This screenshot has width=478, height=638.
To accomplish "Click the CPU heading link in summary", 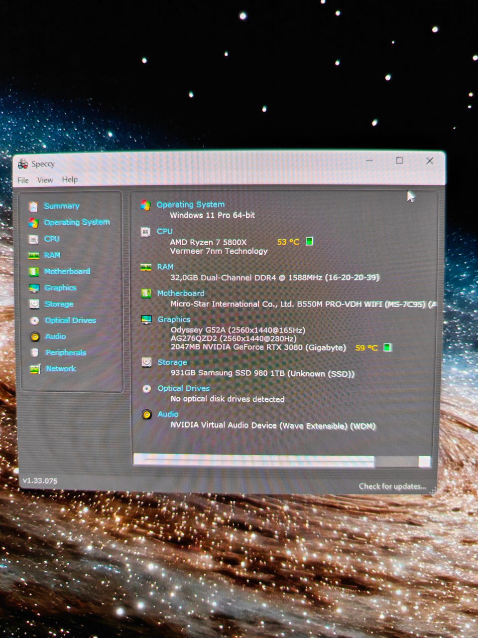I will [x=165, y=231].
